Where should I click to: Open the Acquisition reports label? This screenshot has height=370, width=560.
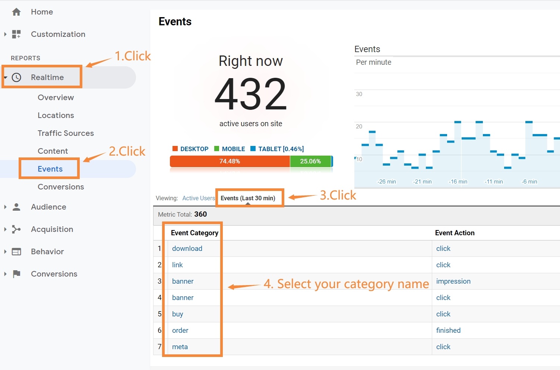tap(52, 229)
